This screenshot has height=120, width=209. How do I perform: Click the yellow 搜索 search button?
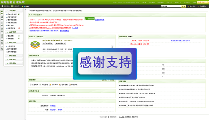tap(183, 6)
